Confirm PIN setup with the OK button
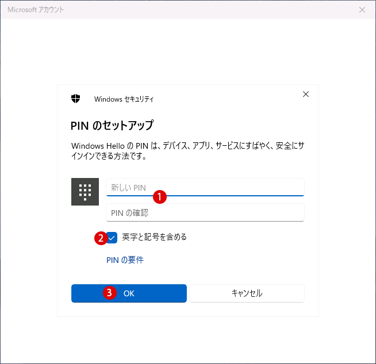 point(129,293)
